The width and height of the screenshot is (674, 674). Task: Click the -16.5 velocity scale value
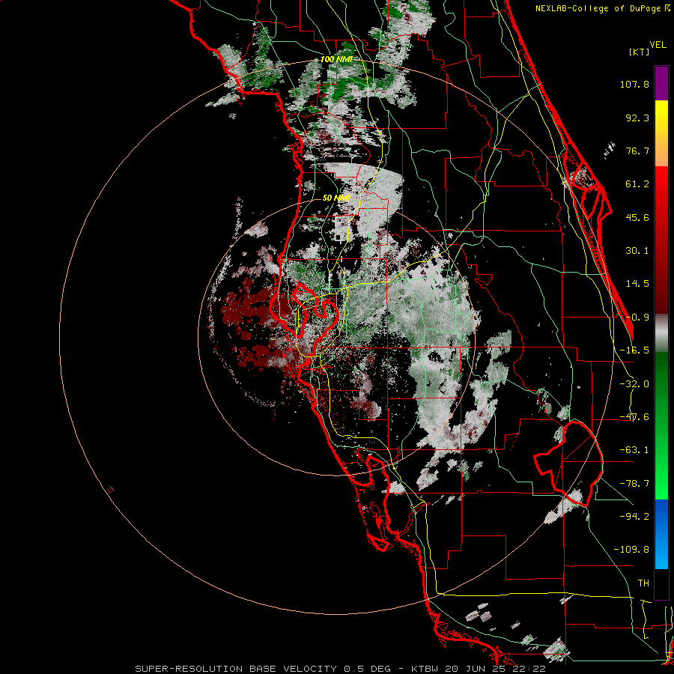[x=634, y=350]
